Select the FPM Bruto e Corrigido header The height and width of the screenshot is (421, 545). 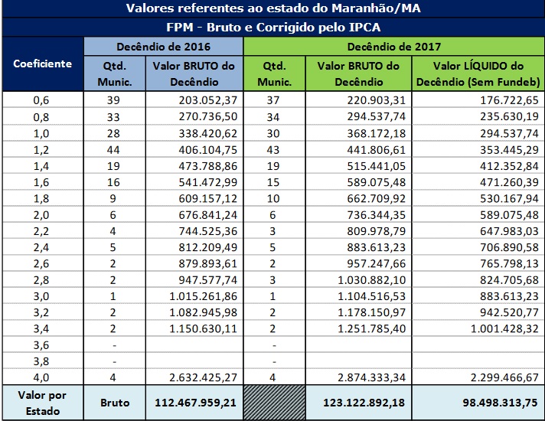[x=272, y=27]
